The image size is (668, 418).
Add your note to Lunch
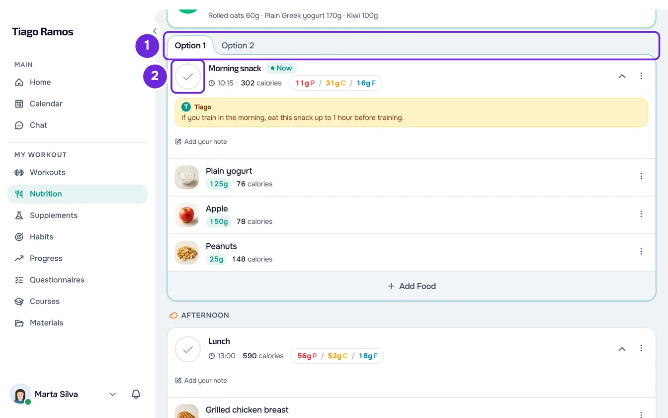[x=201, y=381]
